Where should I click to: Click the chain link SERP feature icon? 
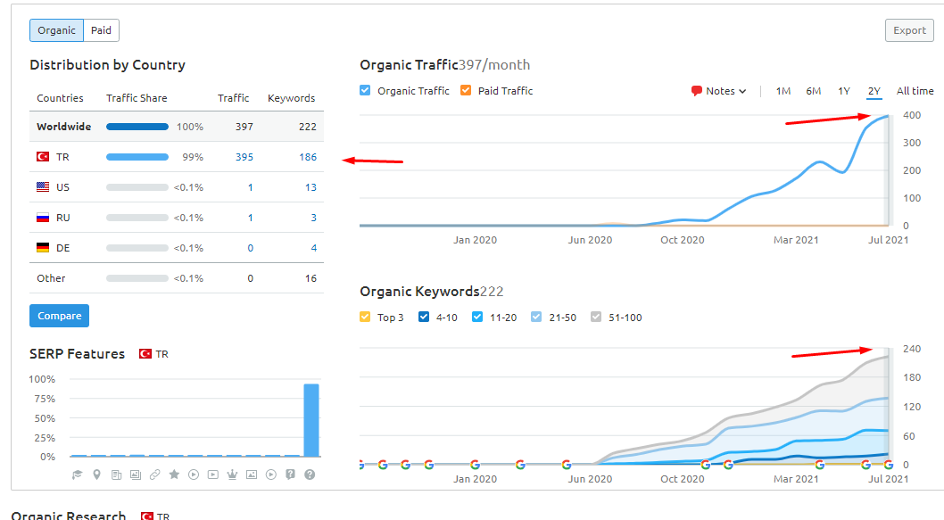[x=154, y=475]
